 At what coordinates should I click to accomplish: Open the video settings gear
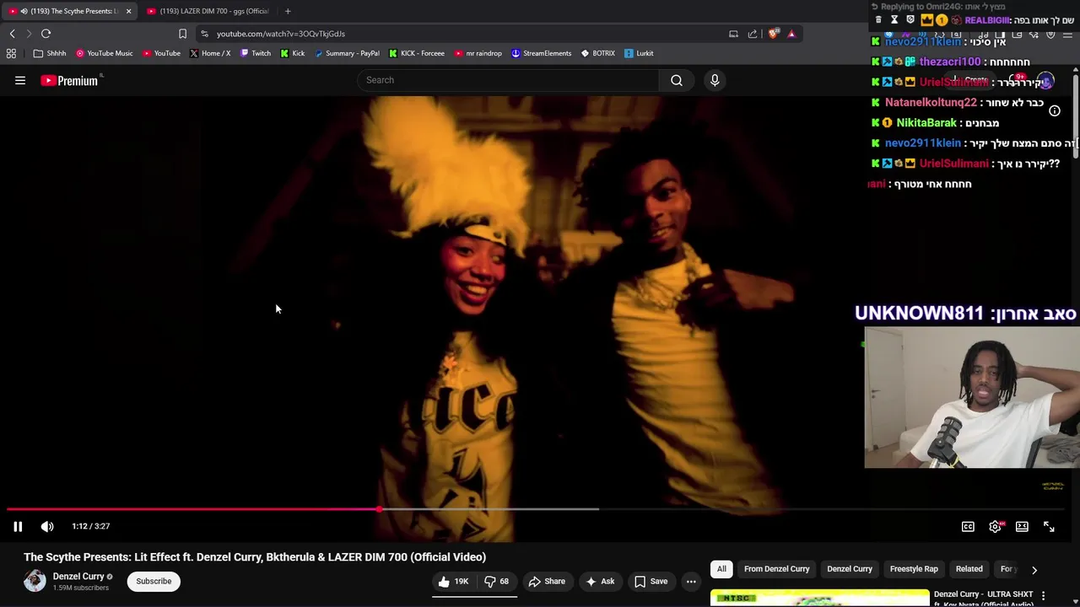[996, 526]
